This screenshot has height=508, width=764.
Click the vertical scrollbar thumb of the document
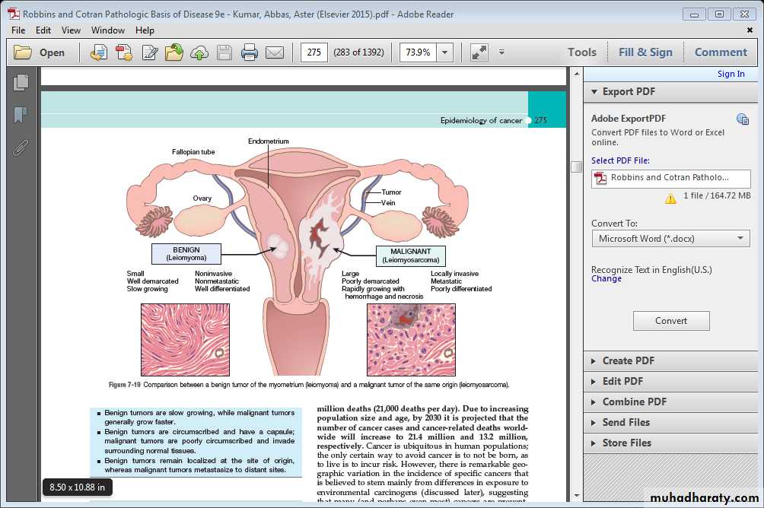[576, 167]
